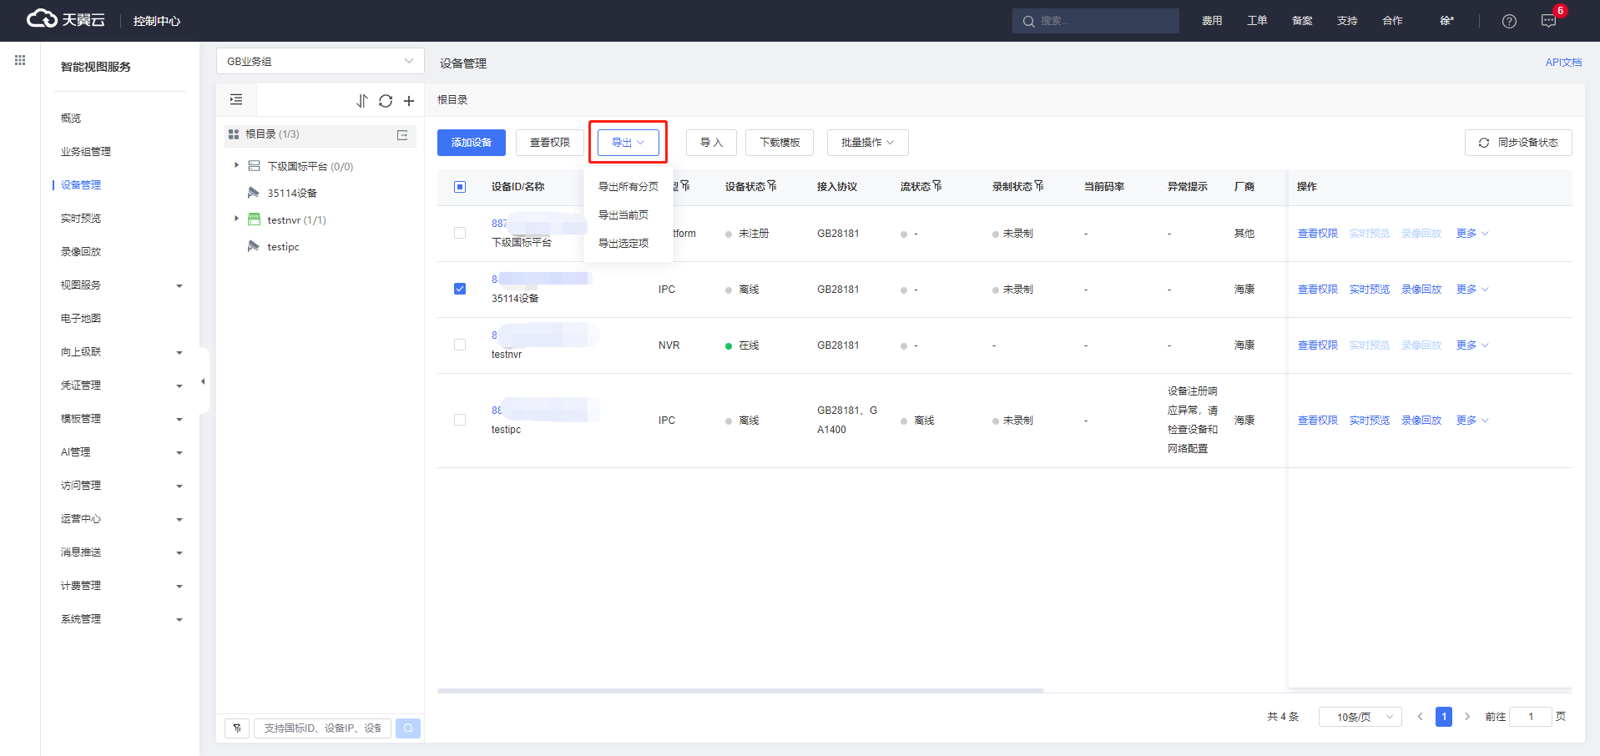
Task: Open the GB业务组 dropdown
Action: point(320,61)
